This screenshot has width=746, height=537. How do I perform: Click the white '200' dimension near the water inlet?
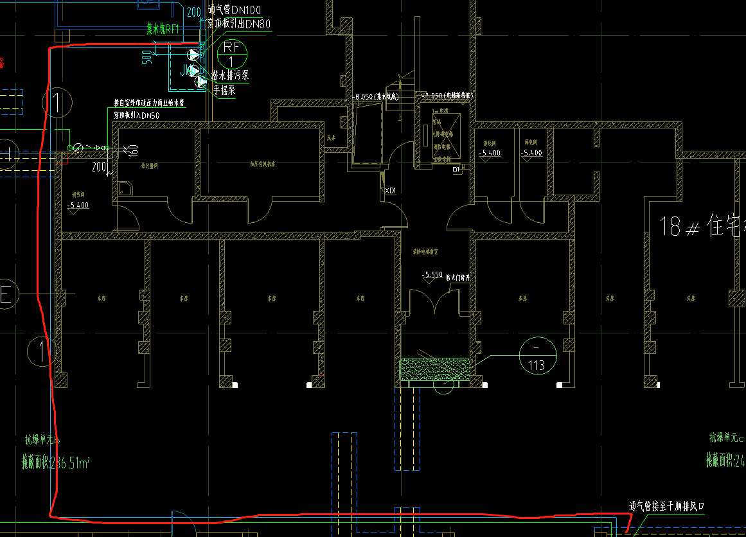pos(99,166)
